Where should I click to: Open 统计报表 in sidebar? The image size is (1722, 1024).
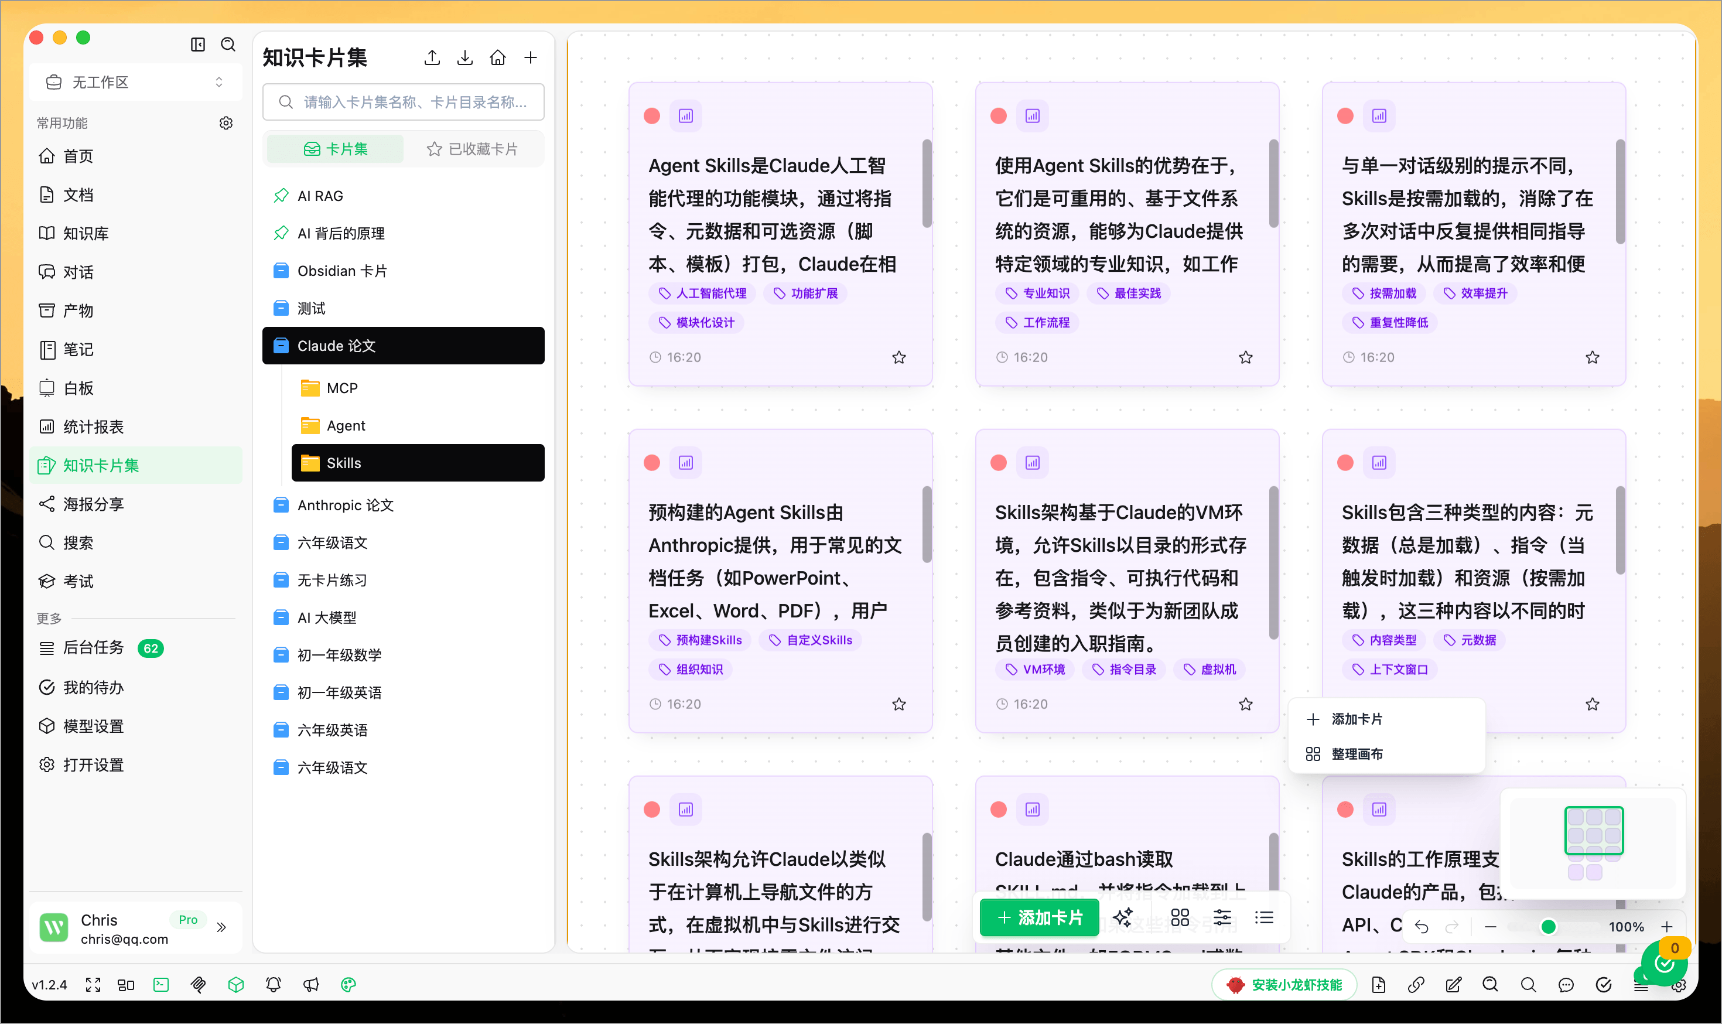136,426
